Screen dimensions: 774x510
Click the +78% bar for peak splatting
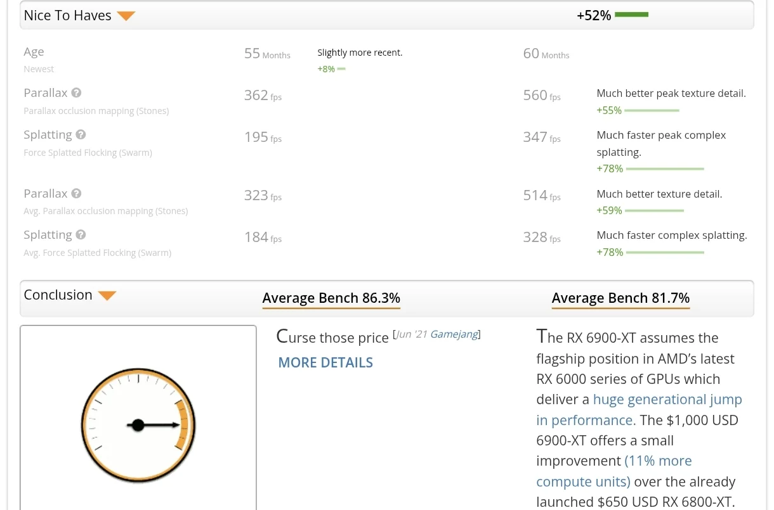665,169
